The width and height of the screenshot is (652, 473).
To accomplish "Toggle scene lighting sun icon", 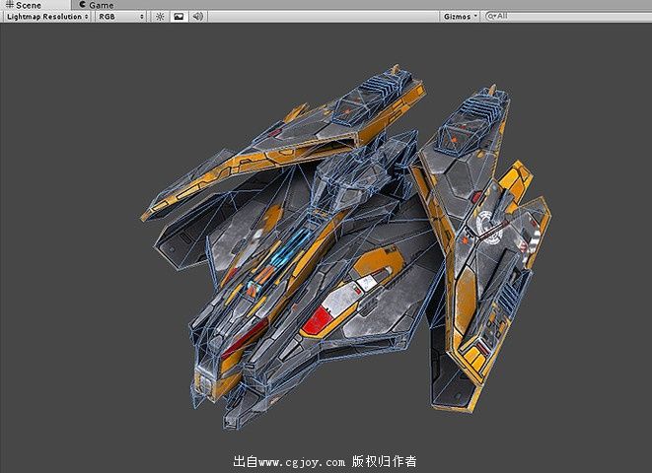I will pyautogui.click(x=160, y=17).
